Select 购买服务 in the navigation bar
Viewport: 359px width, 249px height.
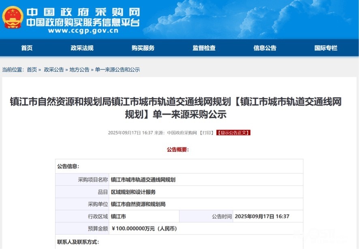pos(143,48)
